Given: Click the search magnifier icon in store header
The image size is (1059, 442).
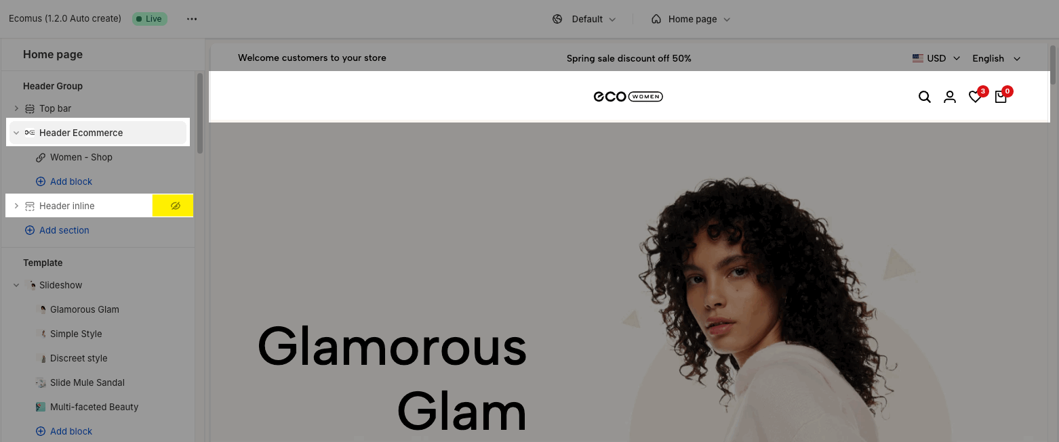Looking at the screenshot, I should coord(924,97).
